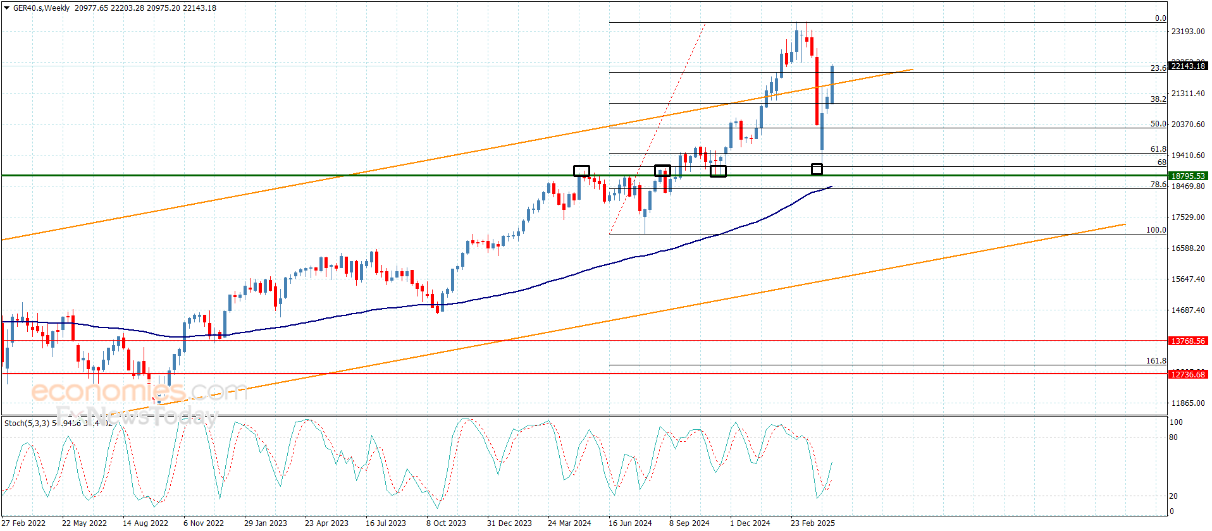This screenshot has width=1212, height=531.
Task: Select the Fibonacci 100.0 level label
Action: click(1156, 230)
